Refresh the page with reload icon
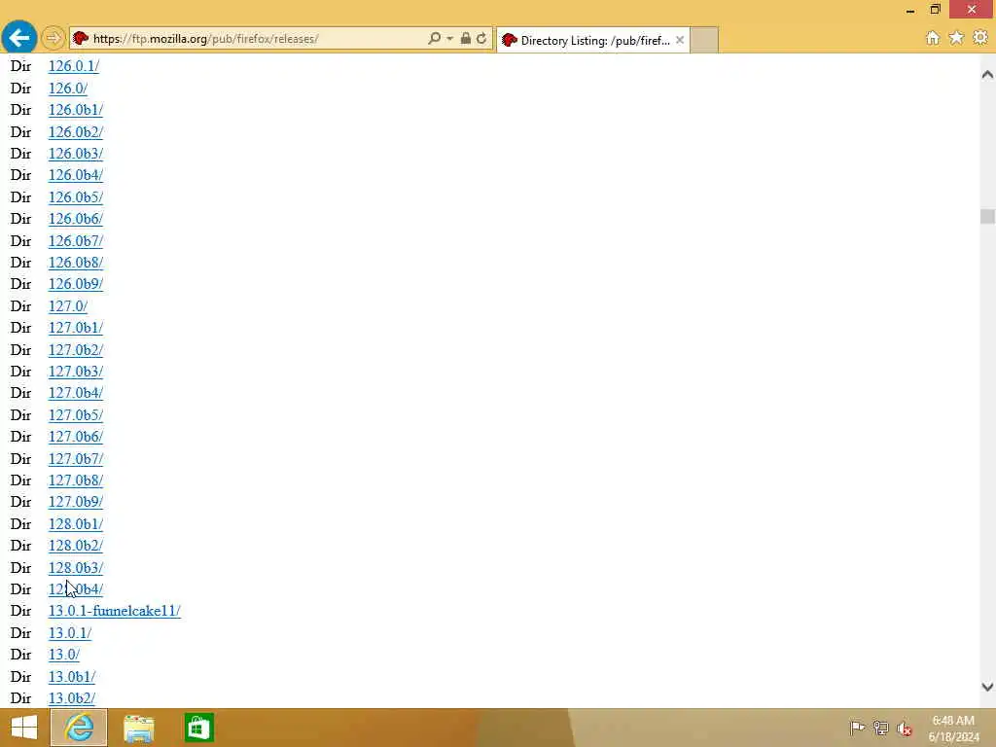The width and height of the screenshot is (996, 747). pyautogui.click(x=481, y=39)
